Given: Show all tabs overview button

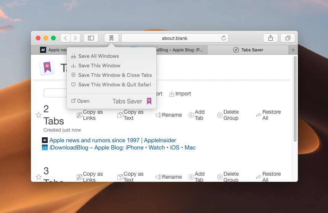Looking at the screenshot, I should click(x=288, y=38).
